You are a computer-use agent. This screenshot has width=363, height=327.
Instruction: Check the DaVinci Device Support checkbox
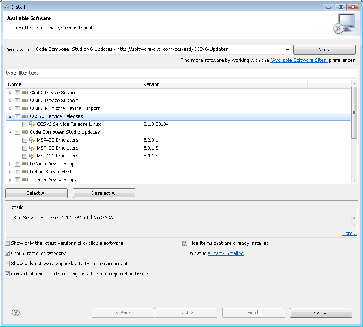[17, 164]
